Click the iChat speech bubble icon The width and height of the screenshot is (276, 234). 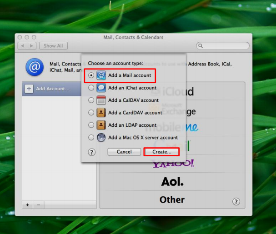tap(101, 88)
